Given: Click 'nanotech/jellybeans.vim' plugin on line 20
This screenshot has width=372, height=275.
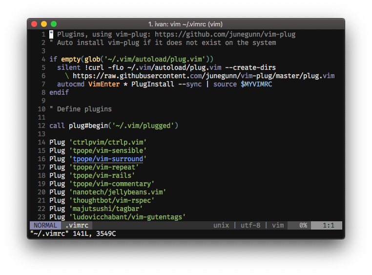Looking at the screenshot, I should (x=118, y=192).
